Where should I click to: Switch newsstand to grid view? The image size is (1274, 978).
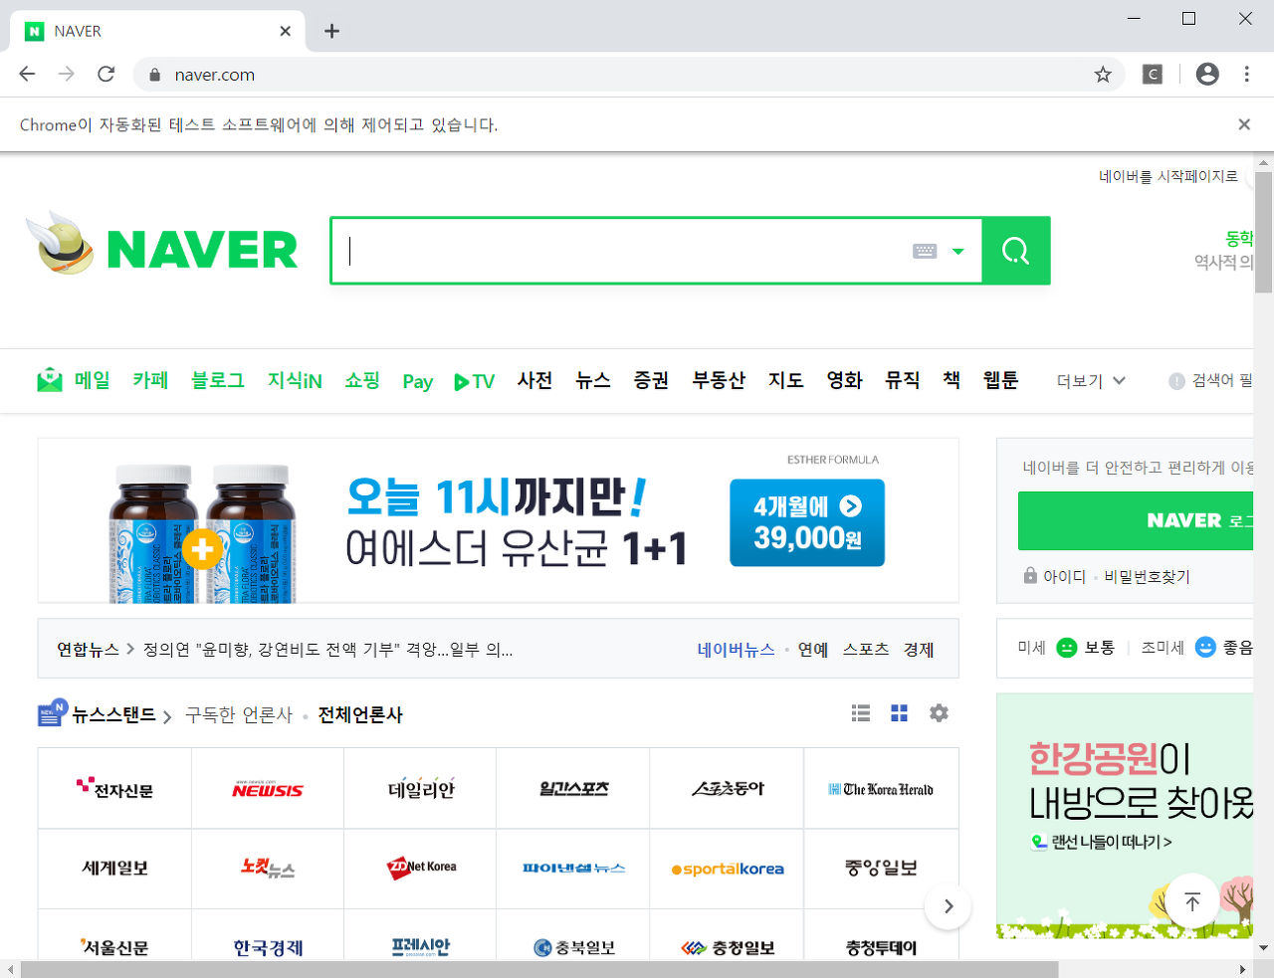[x=900, y=713]
